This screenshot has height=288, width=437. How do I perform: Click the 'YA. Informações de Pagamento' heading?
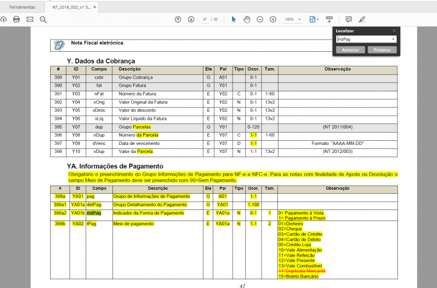[x=115, y=166]
